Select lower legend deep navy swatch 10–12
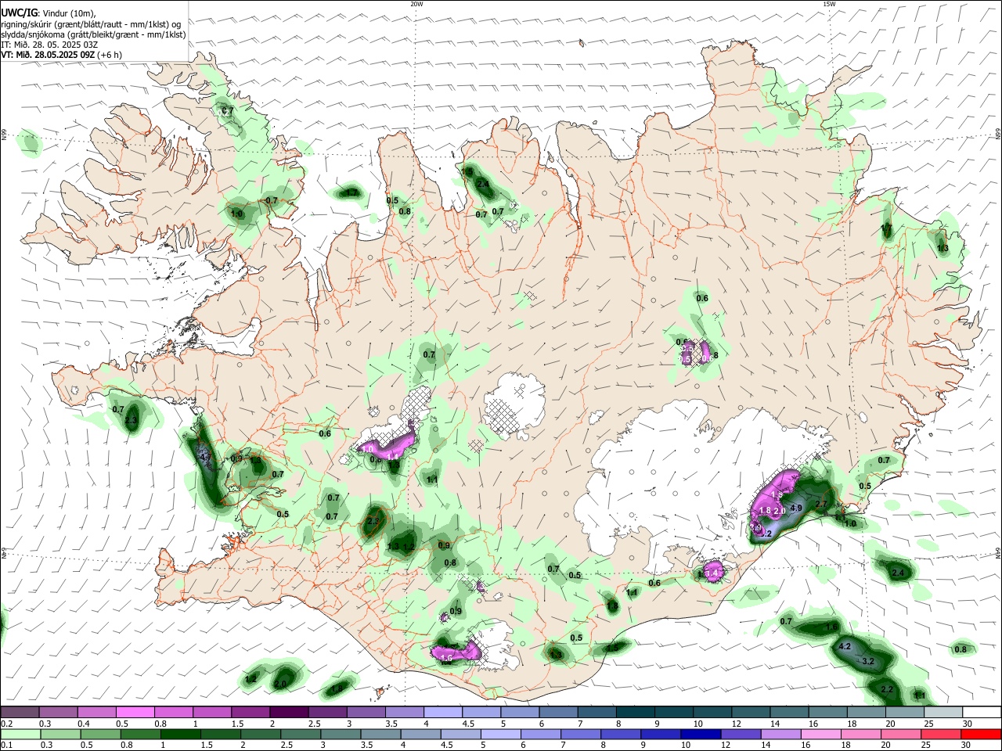Image resolution: width=1002 pixels, height=751 pixels. coord(699,734)
